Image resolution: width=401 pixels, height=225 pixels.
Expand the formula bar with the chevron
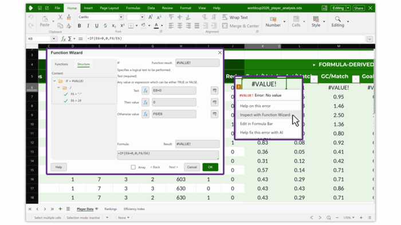tap(370, 39)
